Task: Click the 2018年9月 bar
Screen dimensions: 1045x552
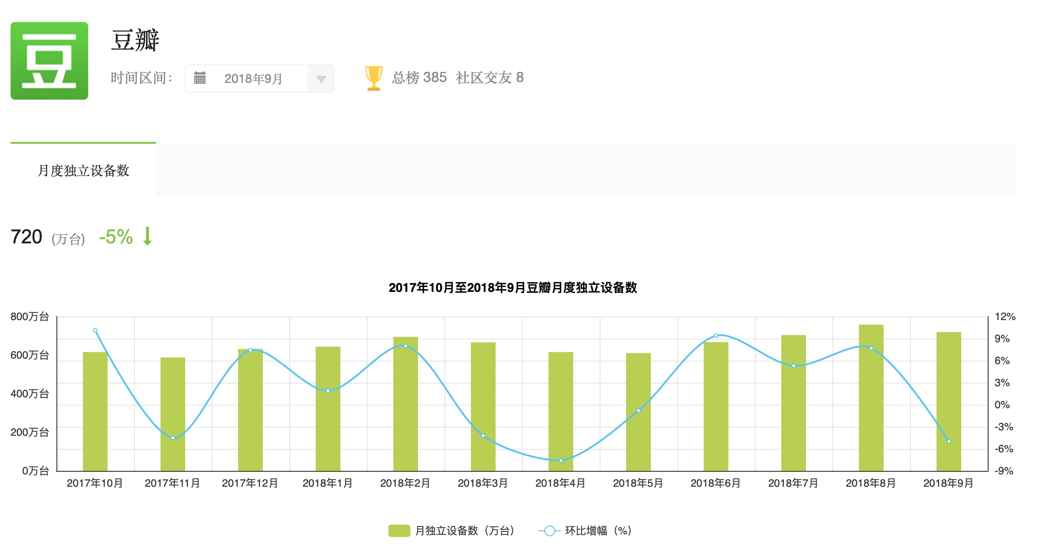Action: tap(949, 401)
